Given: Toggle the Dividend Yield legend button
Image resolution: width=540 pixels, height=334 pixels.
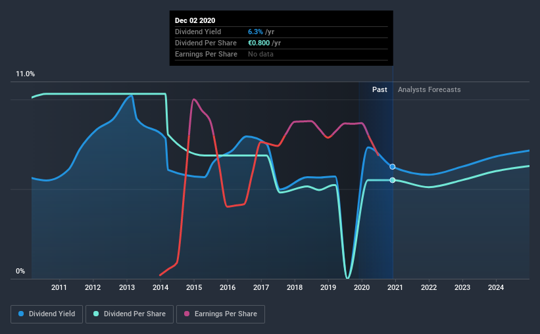Looking at the screenshot, I should coord(47,314).
